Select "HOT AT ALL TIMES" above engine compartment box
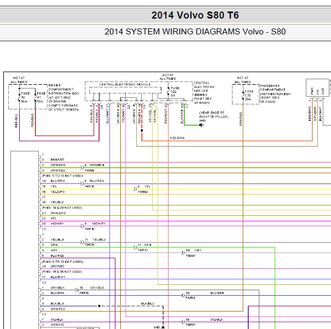This screenshot has height=329, width=331. [x=19, y=80]
